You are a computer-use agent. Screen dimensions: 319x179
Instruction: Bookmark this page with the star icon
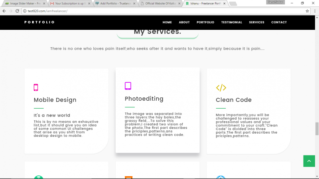307,11
